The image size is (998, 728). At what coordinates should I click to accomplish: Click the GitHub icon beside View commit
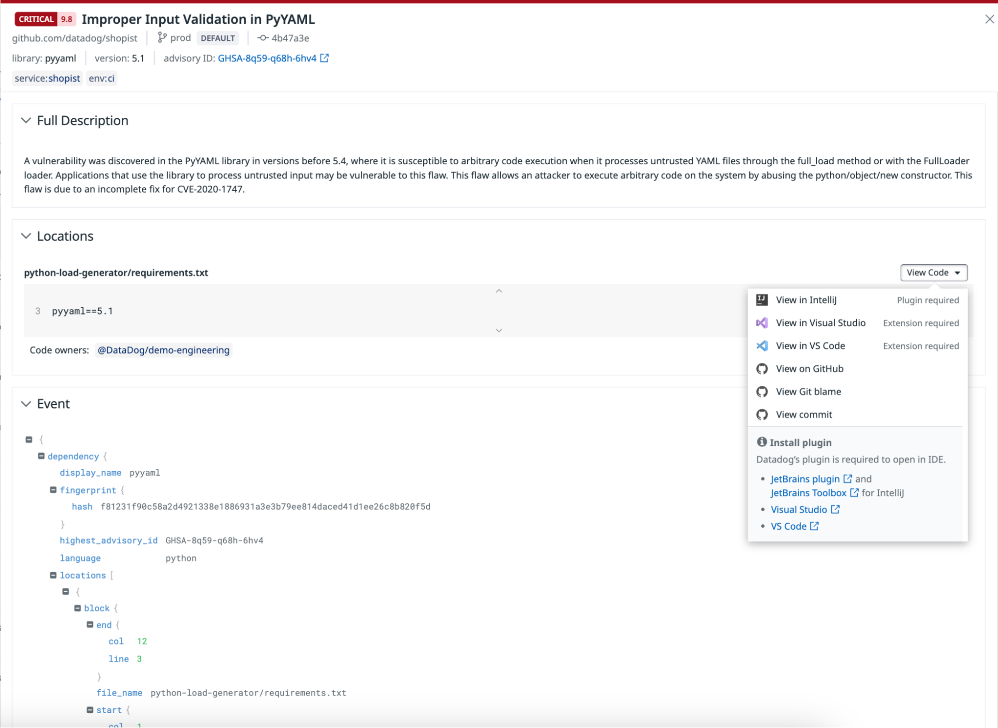pos(762,415)
